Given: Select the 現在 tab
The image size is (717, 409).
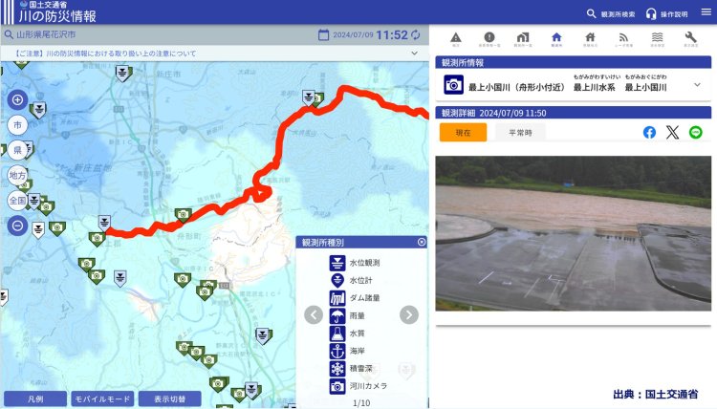Looking at the screenshot, I should point(464,133).
